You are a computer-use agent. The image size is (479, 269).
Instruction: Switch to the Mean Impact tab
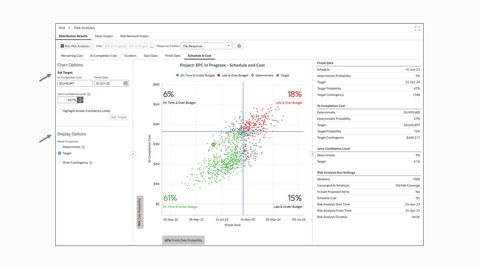(104, 36)
